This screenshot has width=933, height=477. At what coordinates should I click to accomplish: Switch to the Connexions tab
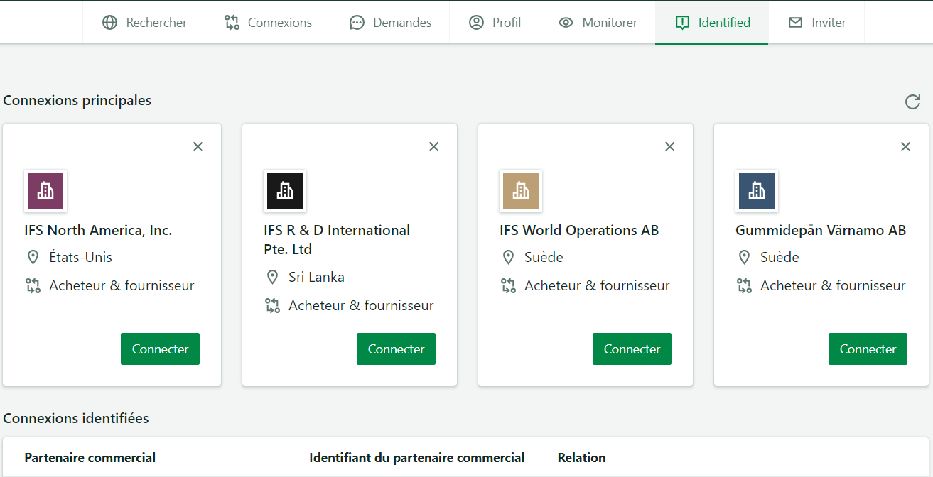(x=268, y=23)
